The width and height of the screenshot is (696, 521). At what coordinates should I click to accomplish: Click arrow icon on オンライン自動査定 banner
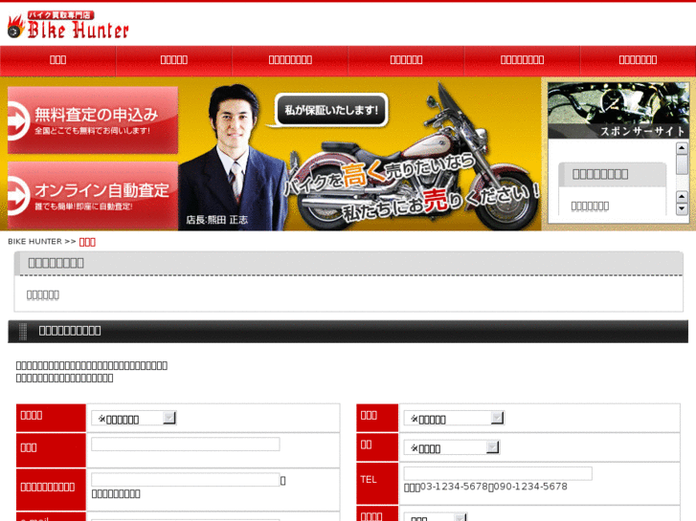pos(18,196)
